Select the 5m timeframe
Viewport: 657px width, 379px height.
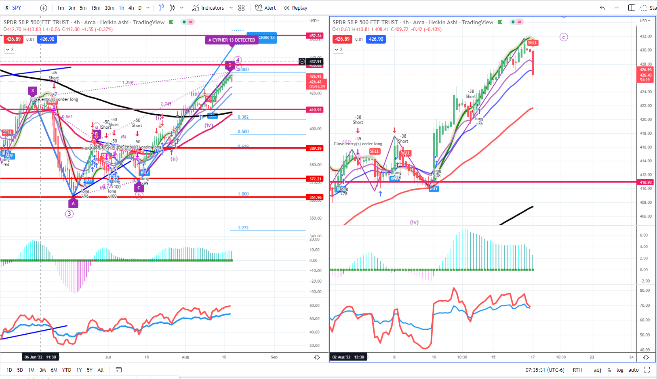coord(83,8)
